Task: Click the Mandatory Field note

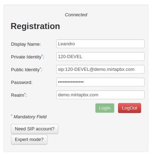Action: click(30, 117)
